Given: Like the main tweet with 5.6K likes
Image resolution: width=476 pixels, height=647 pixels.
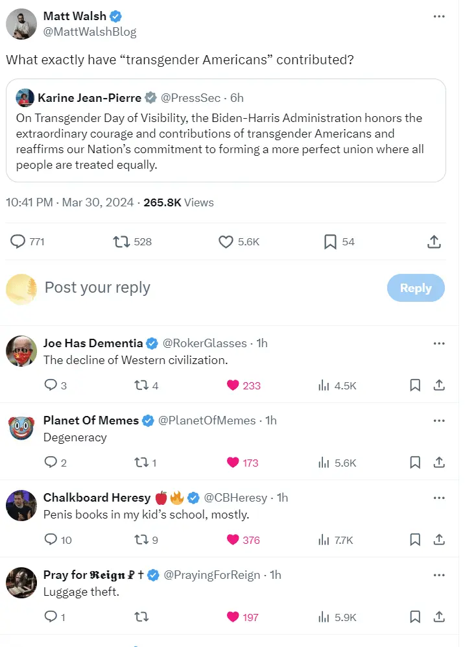Looking at the screenshot, I should click(x=226, y=242).
